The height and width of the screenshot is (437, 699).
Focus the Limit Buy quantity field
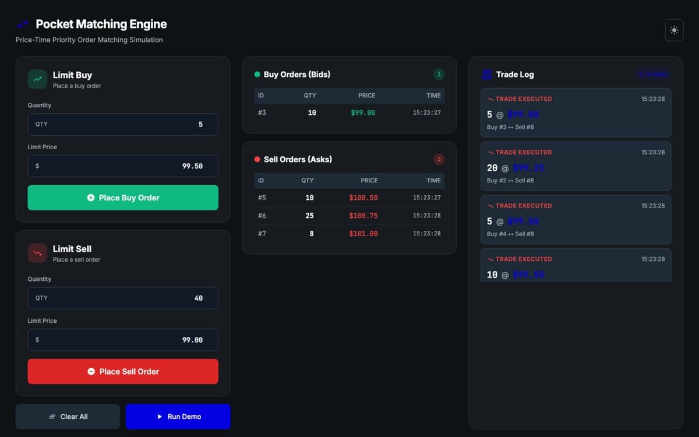123,124
